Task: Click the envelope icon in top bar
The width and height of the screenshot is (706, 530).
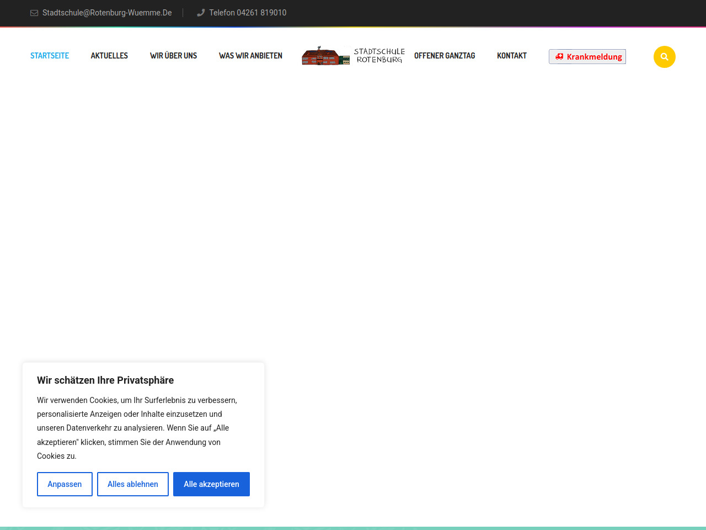Action: tap(34, 13)
